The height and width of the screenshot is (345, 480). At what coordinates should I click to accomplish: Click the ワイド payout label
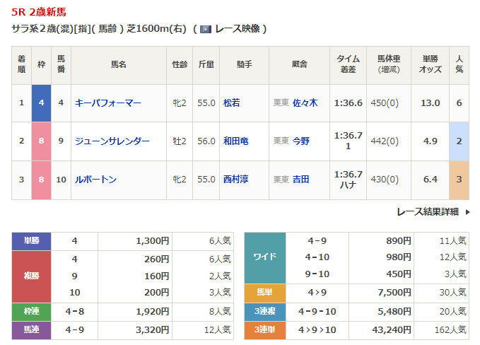click(x=264, y=257)
